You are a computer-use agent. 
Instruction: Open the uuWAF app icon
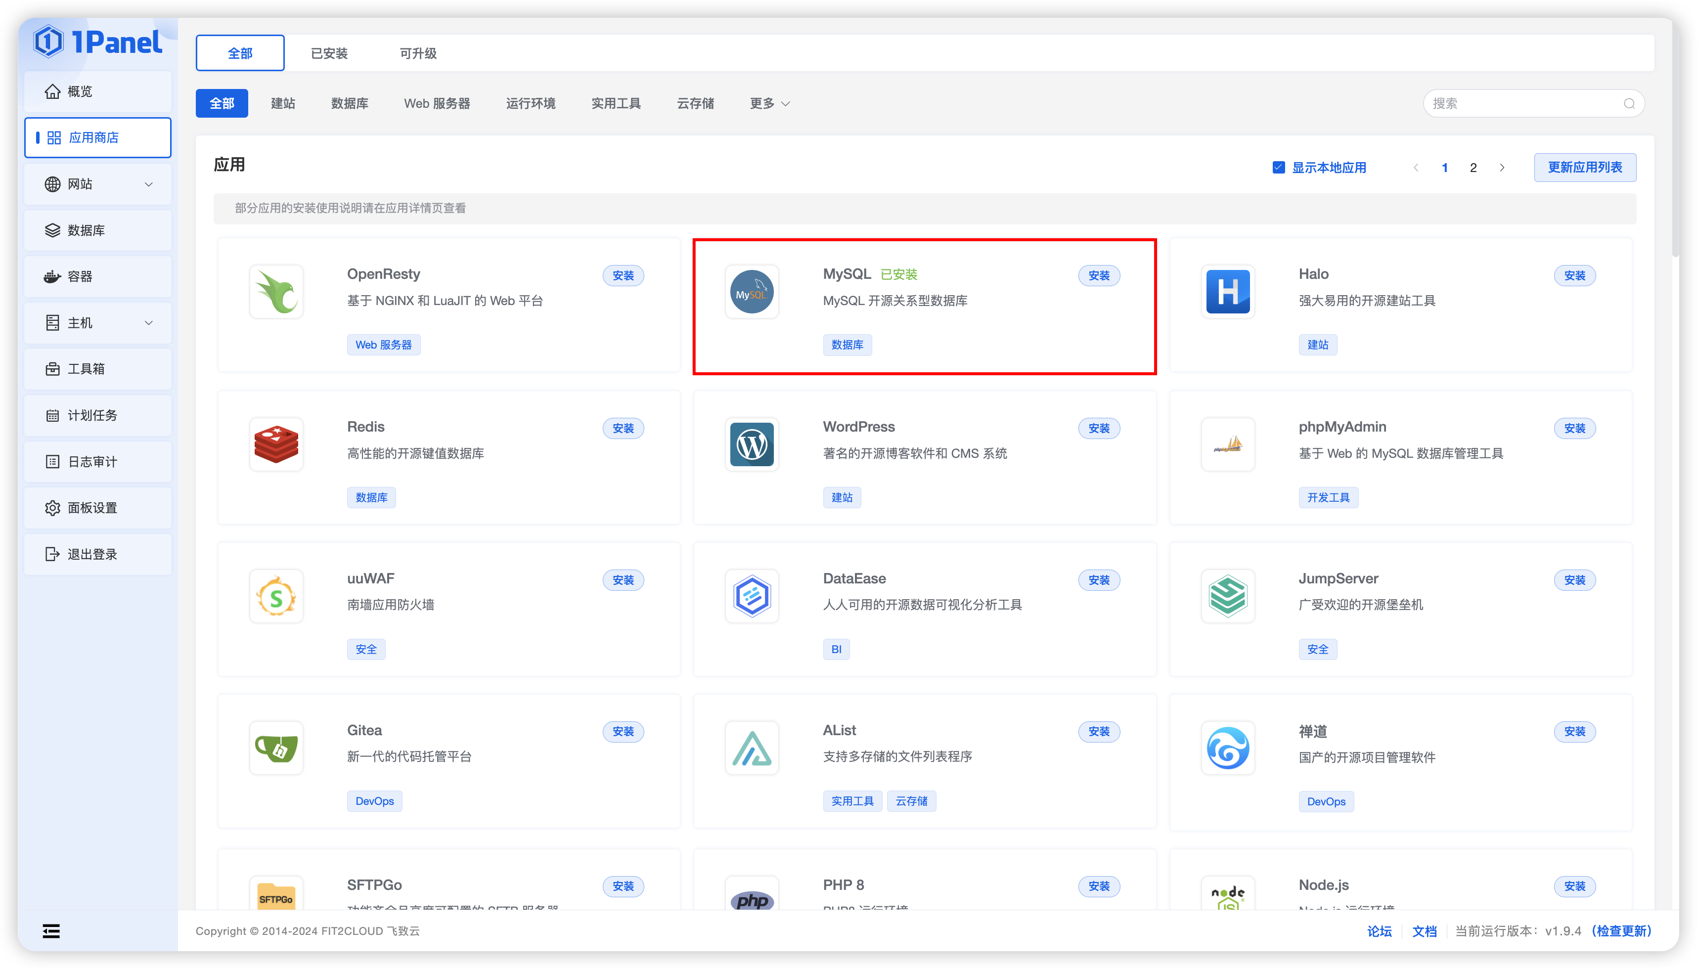coord(276,596)
